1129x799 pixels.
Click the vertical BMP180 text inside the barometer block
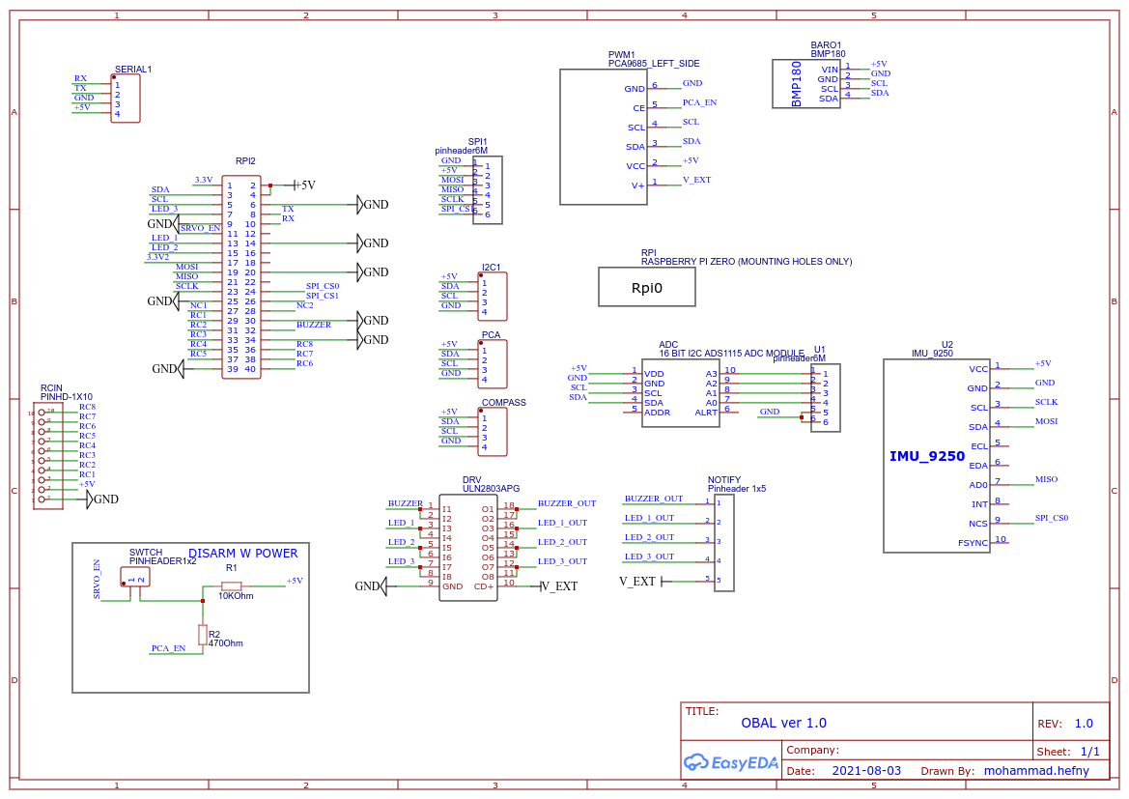coord(797,84)
